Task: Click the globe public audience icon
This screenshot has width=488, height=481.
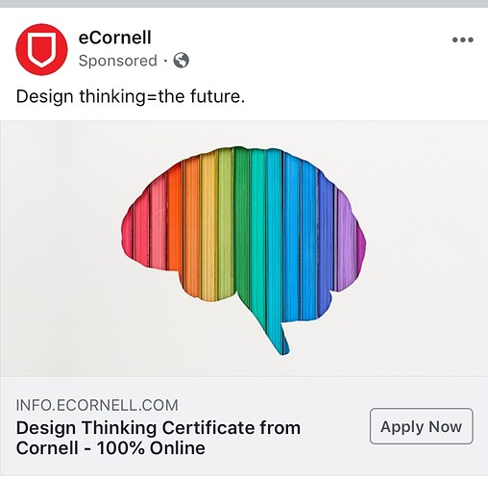Action: pos(182,61)
